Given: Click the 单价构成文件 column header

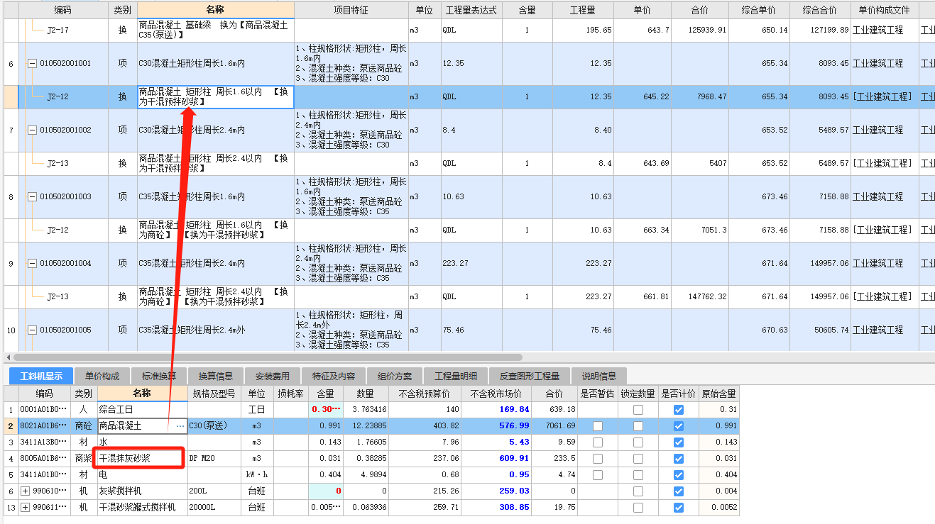Looking at the screenshot, I should pyautogui.click(x=885, y=10).
